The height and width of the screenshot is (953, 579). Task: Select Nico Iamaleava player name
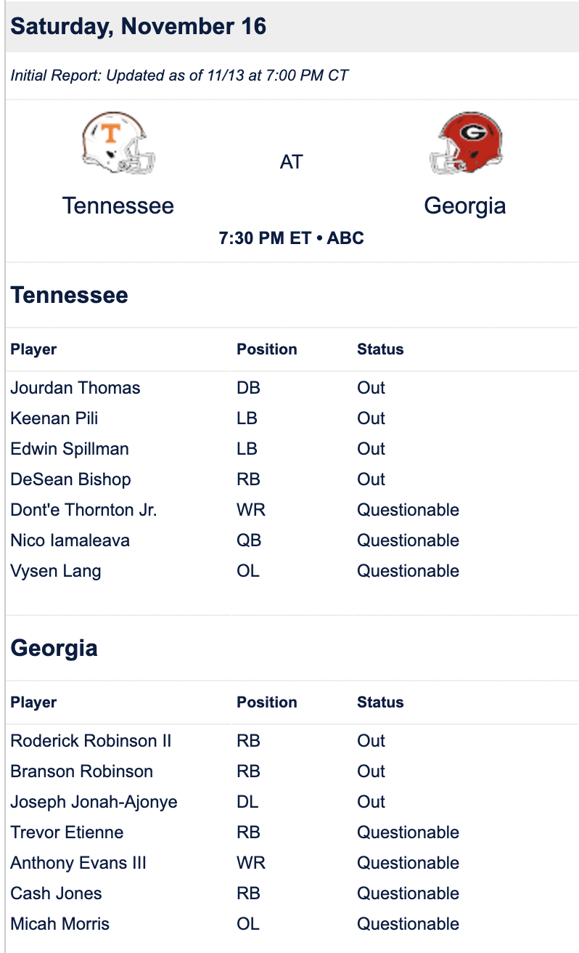pyautogui.click(x=70, y=540)
